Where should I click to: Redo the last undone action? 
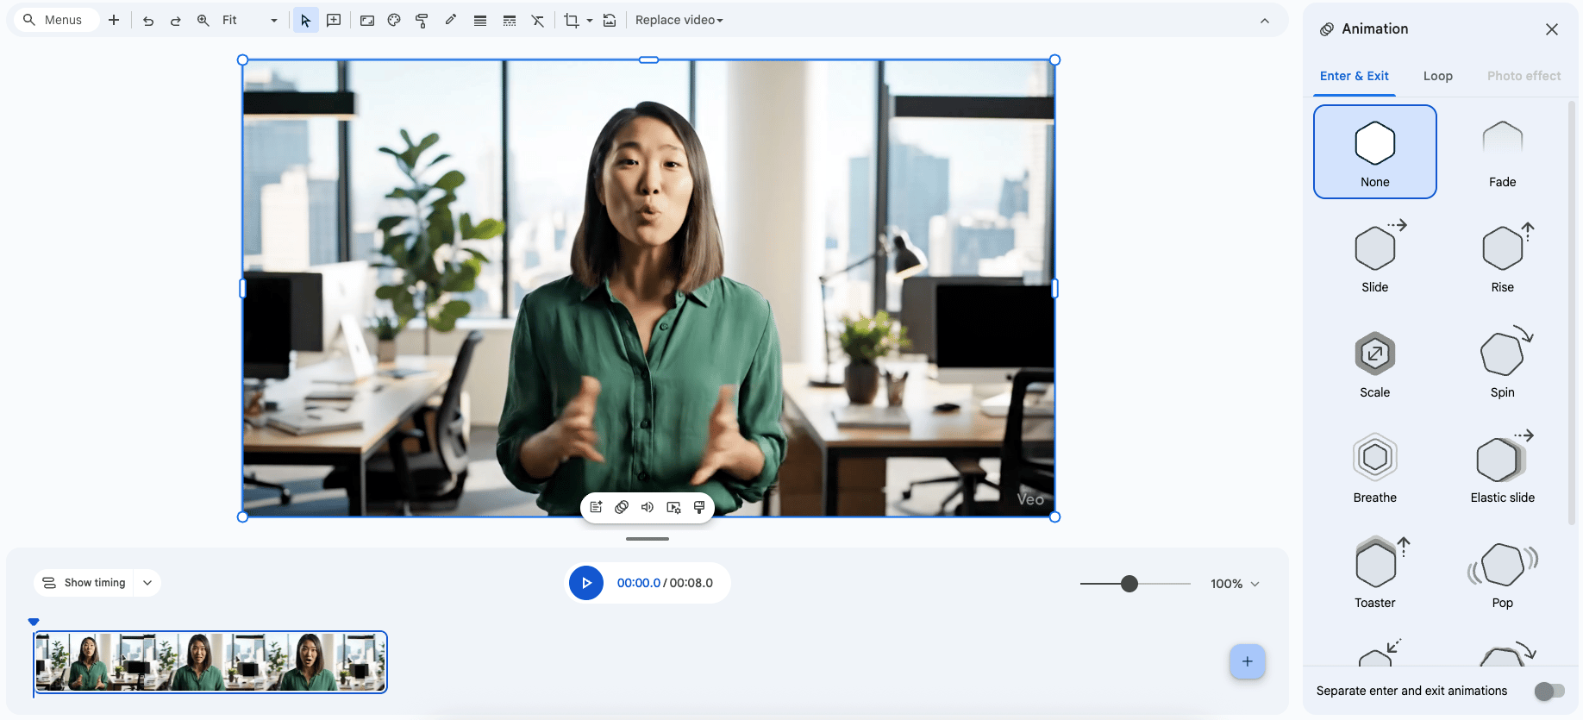tap(176, 20)
